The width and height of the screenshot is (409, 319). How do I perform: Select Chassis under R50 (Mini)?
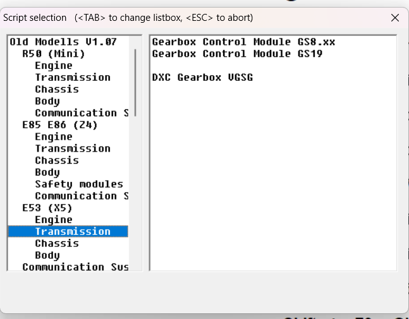coord(57,89)
